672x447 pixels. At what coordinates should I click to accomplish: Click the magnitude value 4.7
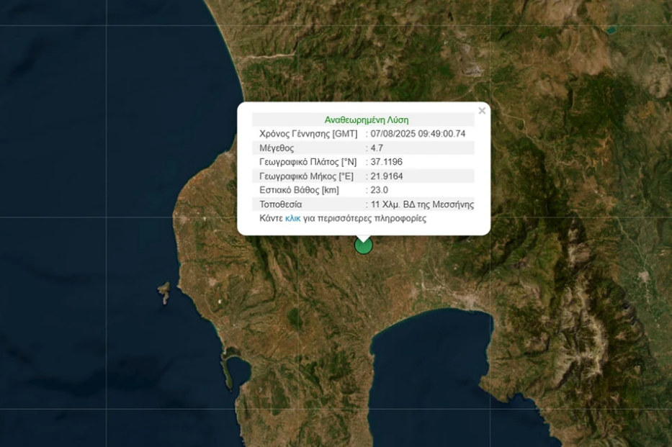[377, 148]
